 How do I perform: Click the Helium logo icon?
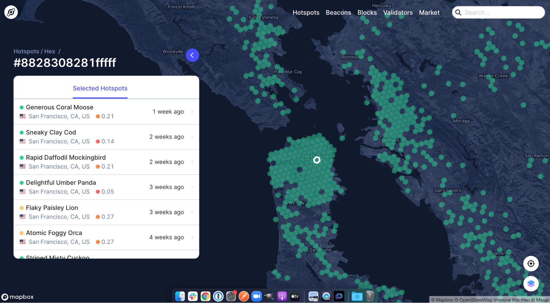click(x=11, y=12)
